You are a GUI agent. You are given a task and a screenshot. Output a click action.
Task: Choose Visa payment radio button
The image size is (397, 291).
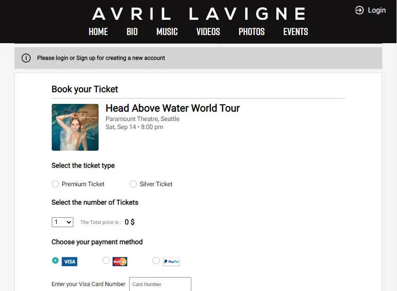click(x=55, y=260)
